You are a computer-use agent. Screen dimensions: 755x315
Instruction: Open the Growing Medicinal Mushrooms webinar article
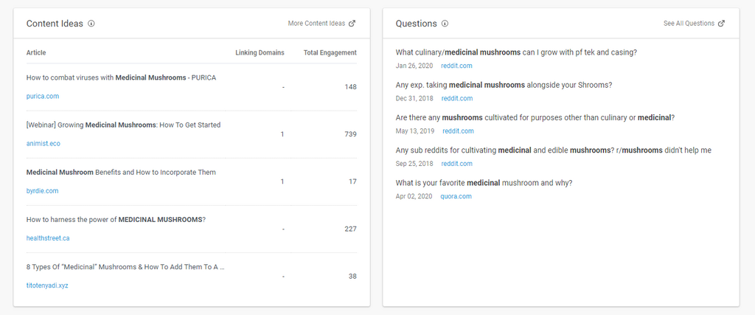123,125
